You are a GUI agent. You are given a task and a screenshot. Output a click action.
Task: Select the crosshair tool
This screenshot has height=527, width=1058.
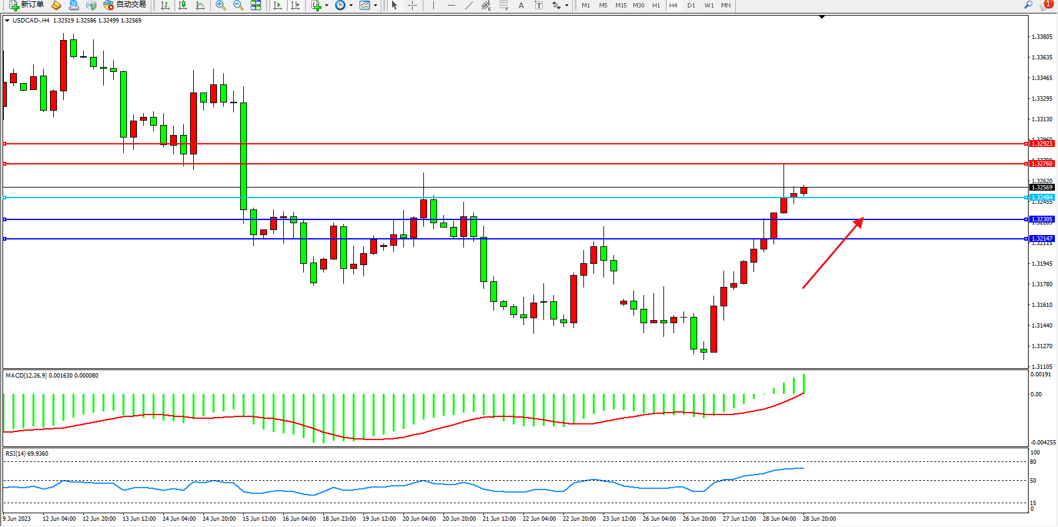(413, 6)
